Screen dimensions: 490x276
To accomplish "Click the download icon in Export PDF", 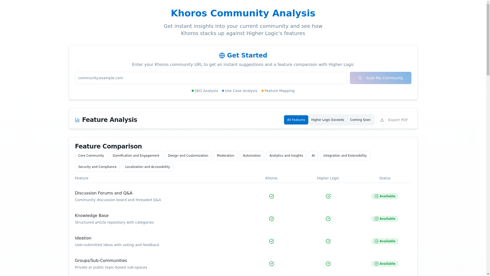I will [382, 120].
